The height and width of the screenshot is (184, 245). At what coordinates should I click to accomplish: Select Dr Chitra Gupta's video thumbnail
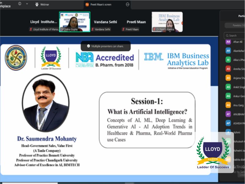pyautogui.click(x=75, y=22)
